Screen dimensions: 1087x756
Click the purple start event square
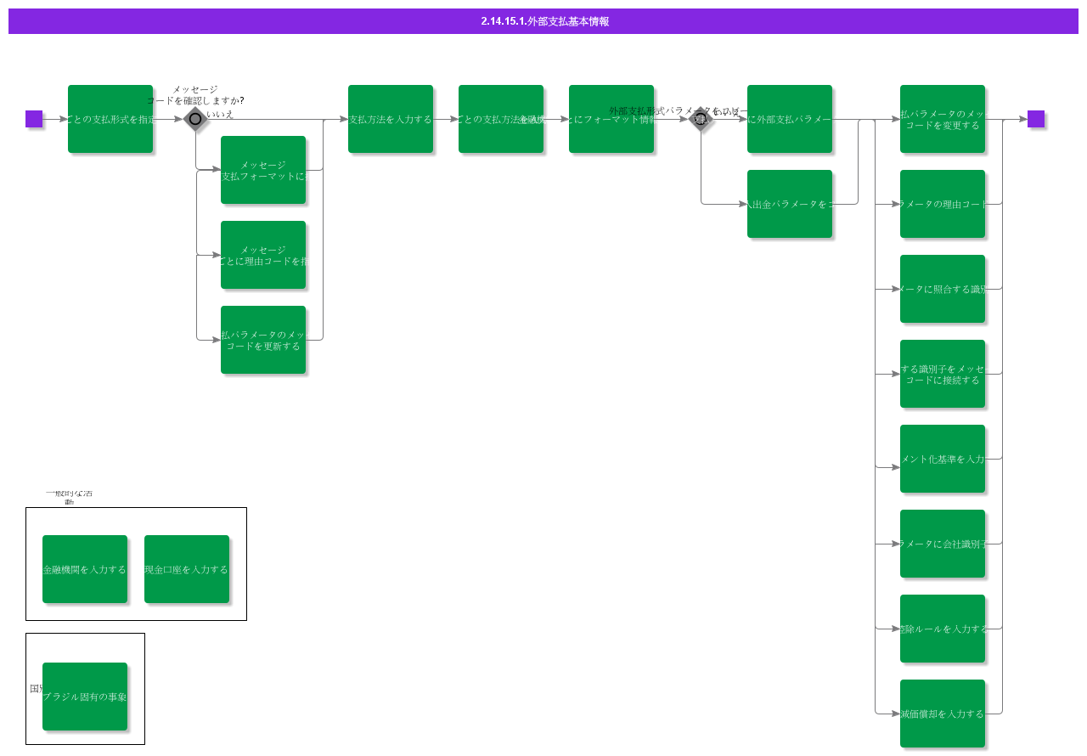(34, 119)
